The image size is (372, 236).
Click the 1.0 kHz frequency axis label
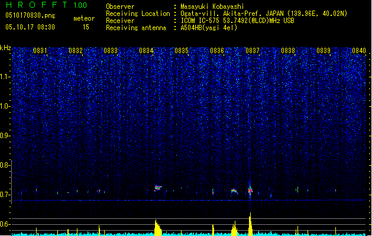[5, 106]
